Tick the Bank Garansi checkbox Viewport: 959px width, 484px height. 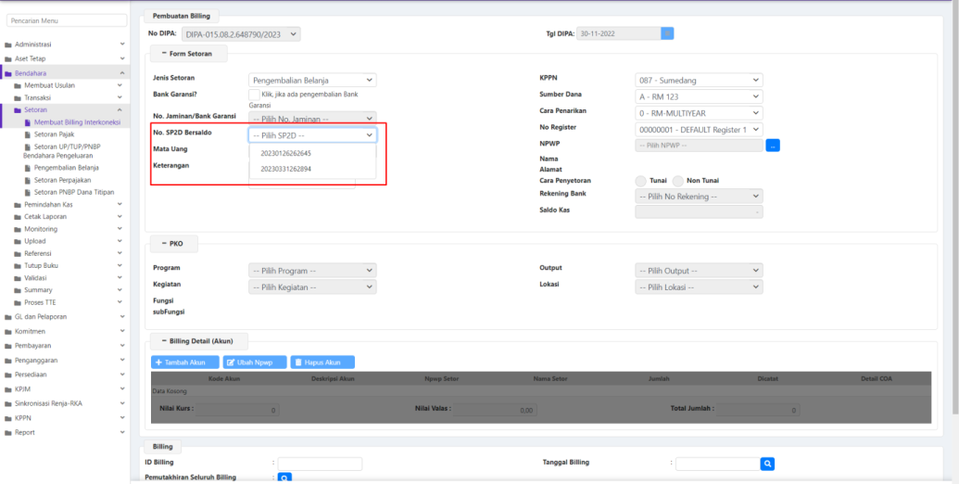255,95
